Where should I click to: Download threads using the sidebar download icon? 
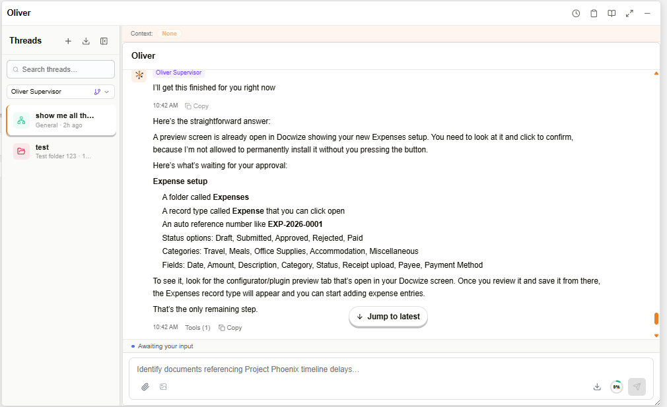pos(86,41)
